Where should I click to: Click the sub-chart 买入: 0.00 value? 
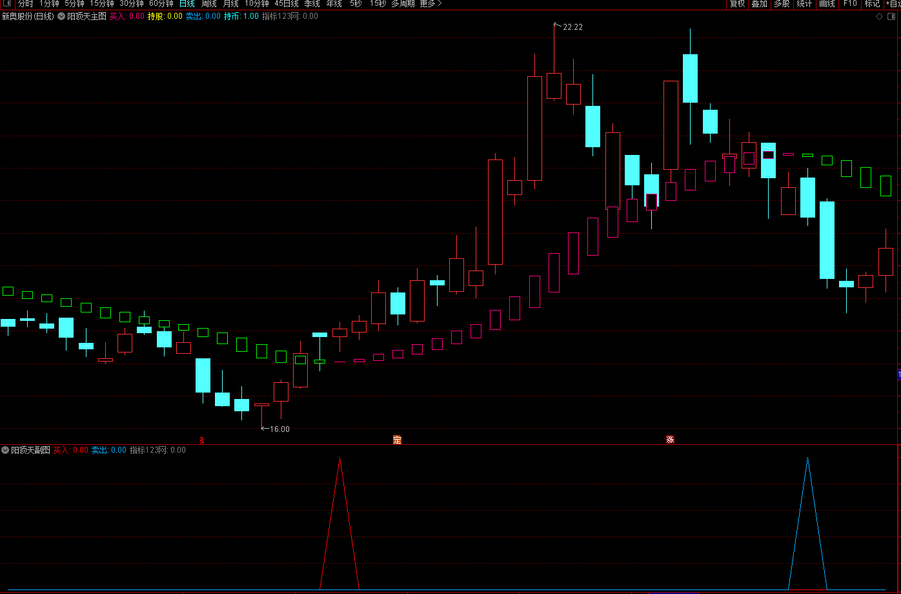pos(70,450)
